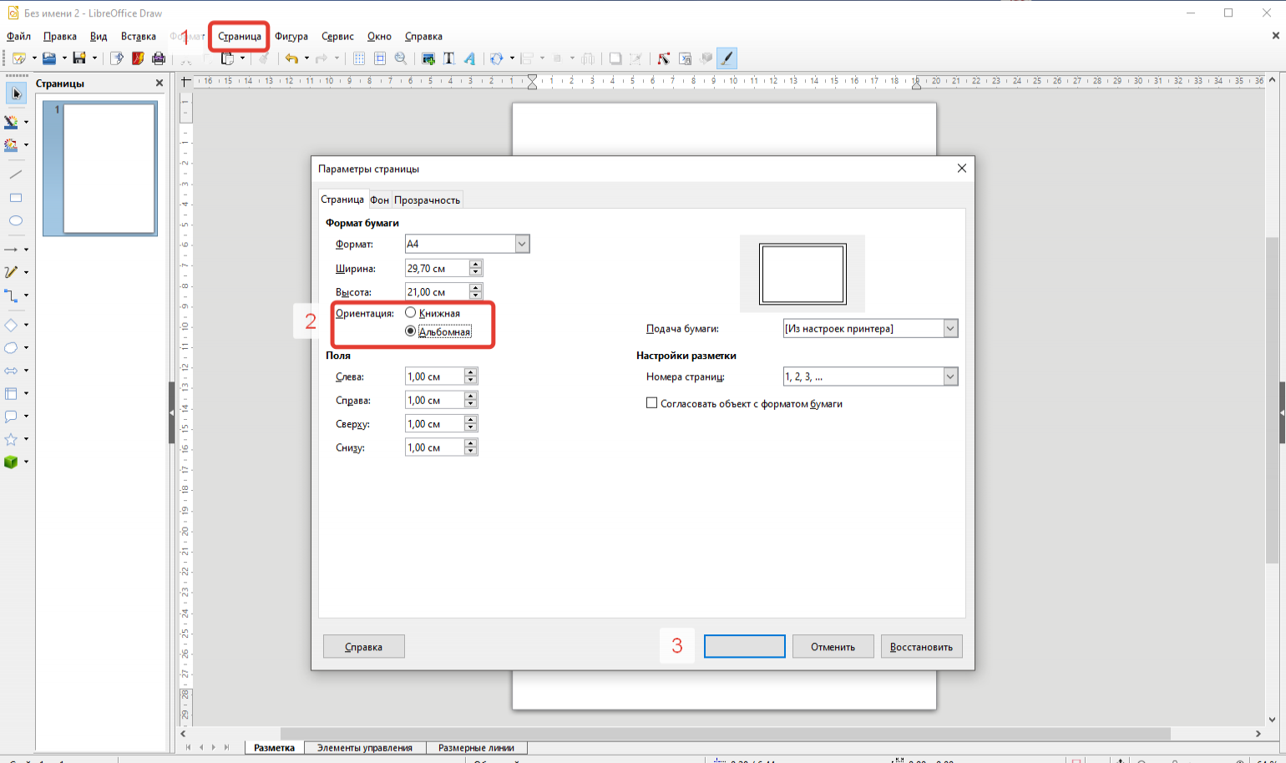Select the Callouts speech bubble tool
This screenshot has height=763, width=1286.
[12, 416]
